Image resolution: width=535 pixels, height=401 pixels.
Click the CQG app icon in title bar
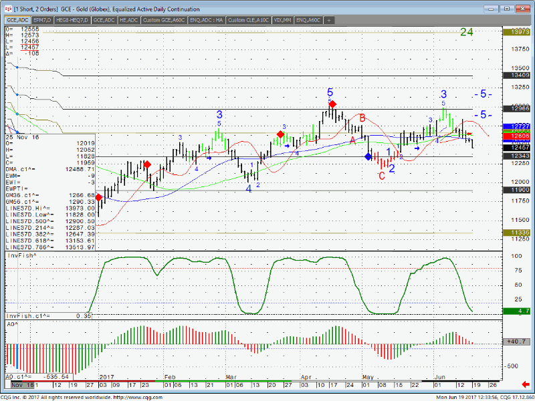pyautogui.click(x=8, y=9)
